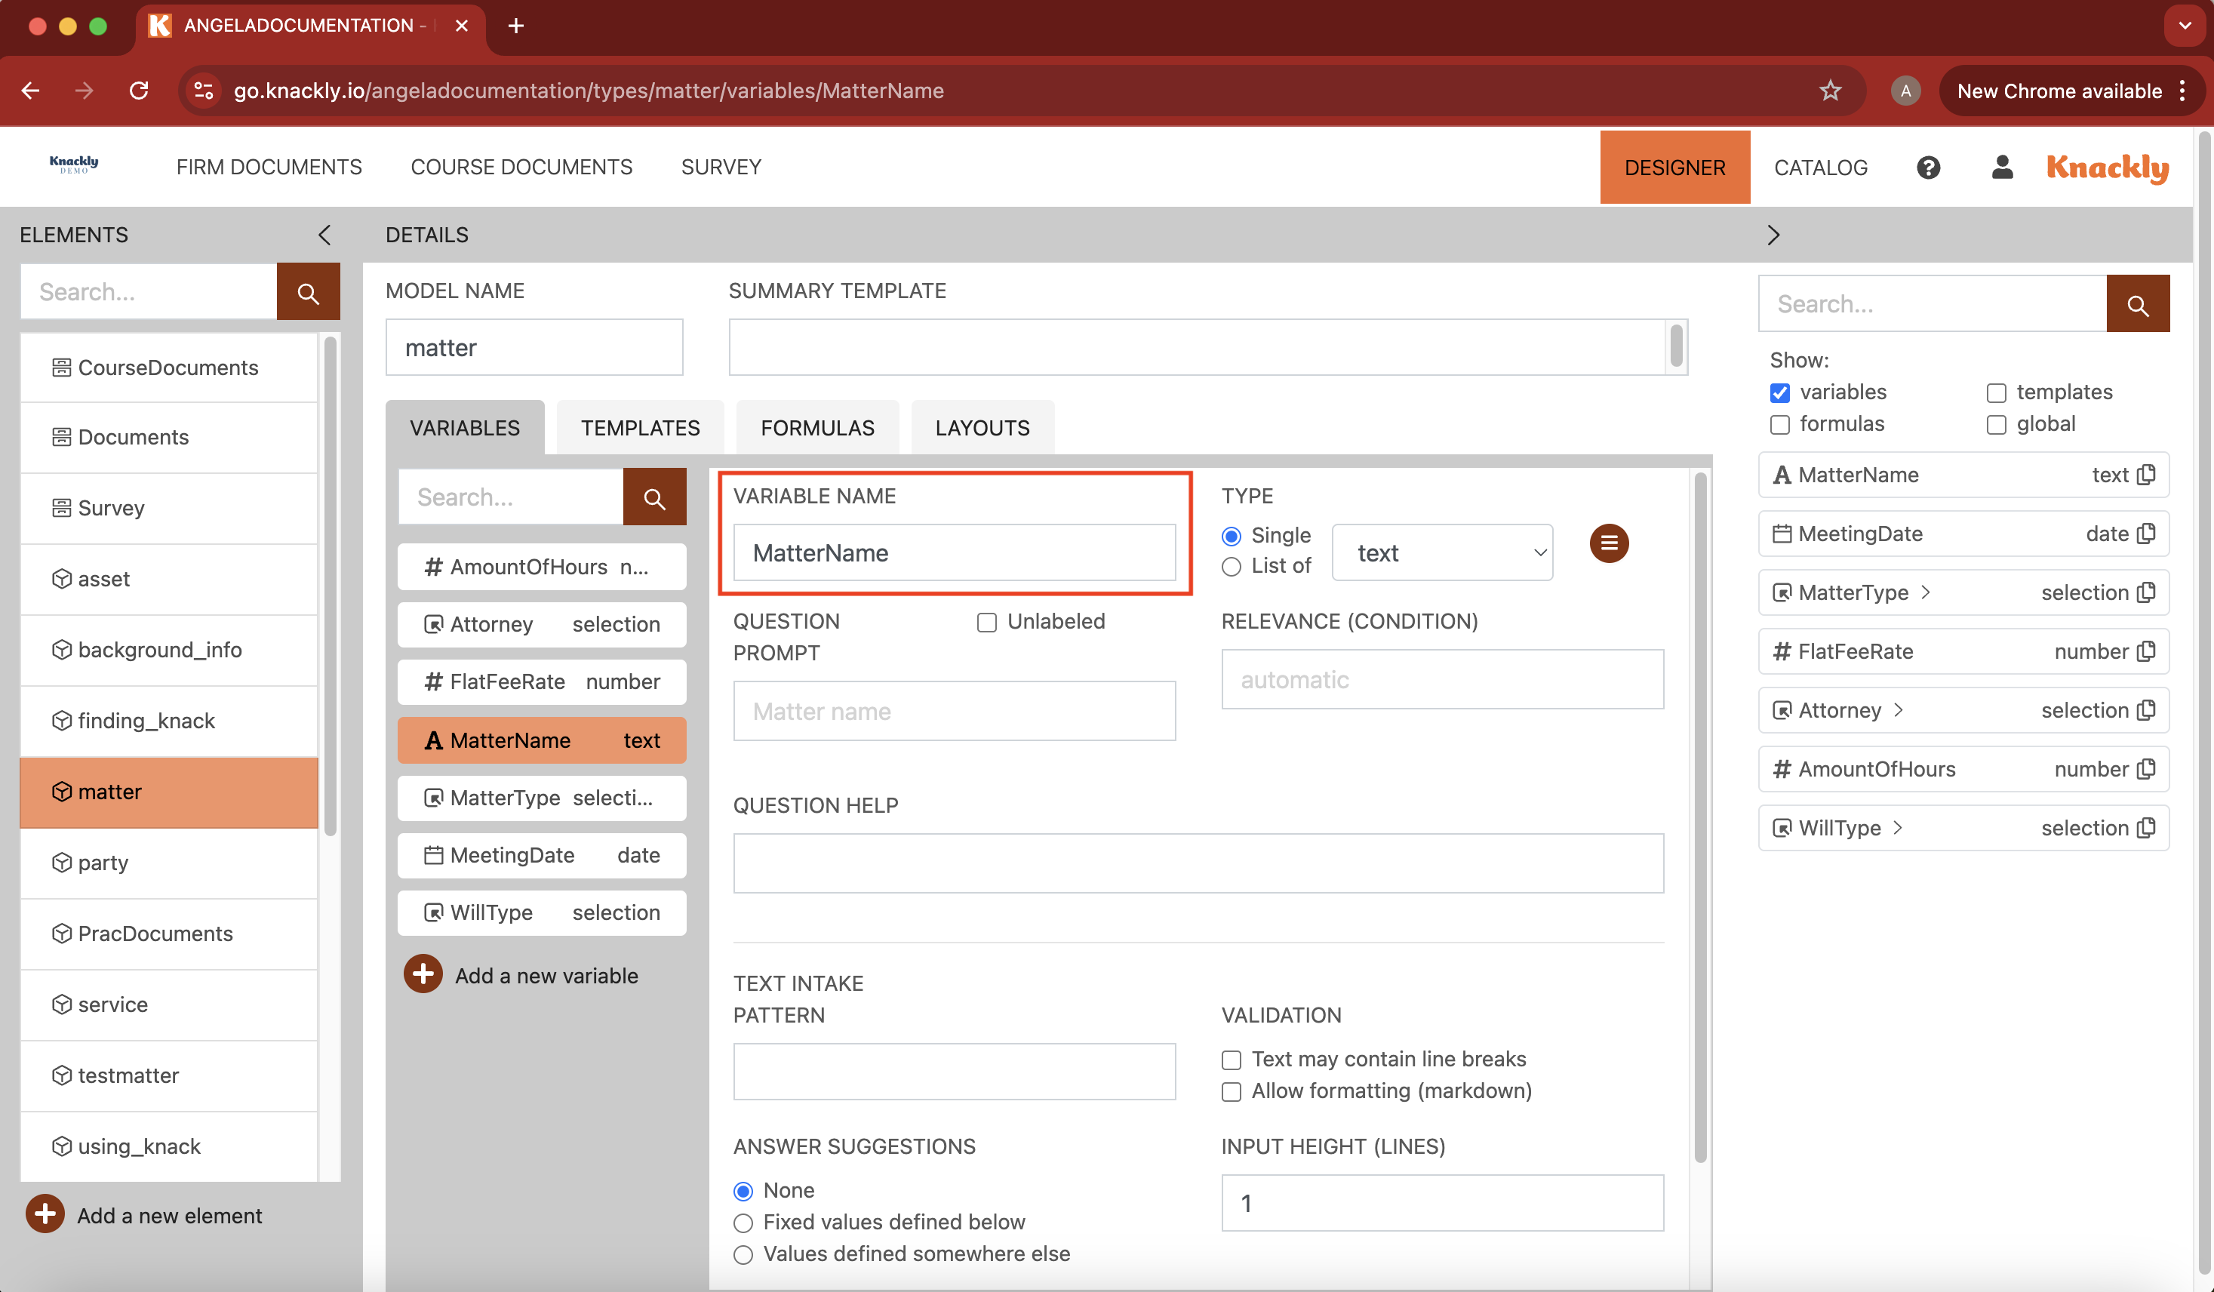
Task: Switch to the FORMULAS tab
Action: pos(817,428)
